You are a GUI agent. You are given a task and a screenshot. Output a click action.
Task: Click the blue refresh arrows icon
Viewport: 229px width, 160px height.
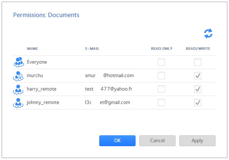point(208,34)
